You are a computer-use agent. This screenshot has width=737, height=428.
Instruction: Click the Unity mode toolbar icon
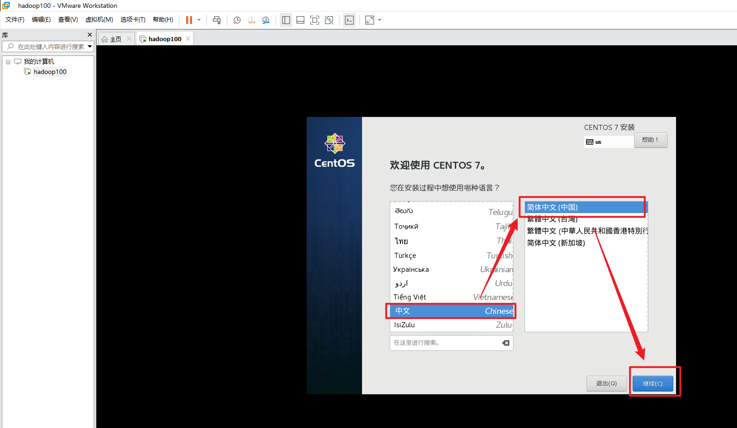coord(329,20)
